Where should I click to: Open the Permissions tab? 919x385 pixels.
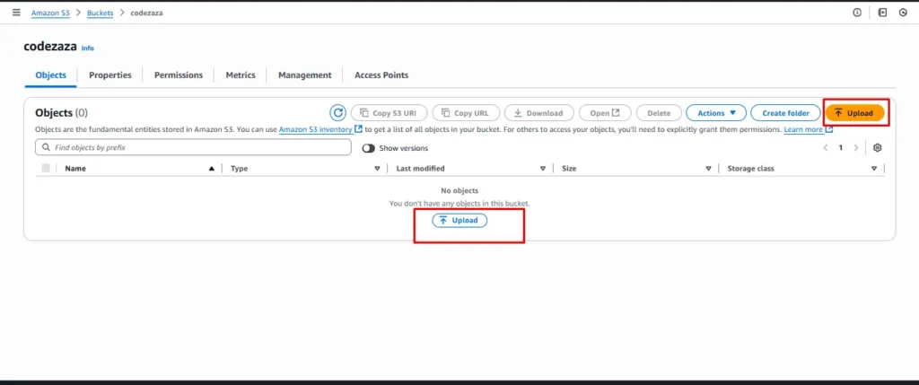pyautogui.click(x=179, y=75)
